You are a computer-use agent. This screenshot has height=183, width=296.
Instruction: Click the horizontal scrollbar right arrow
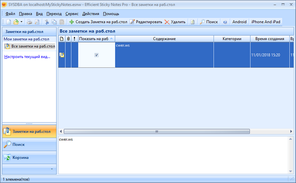(291, 131)
